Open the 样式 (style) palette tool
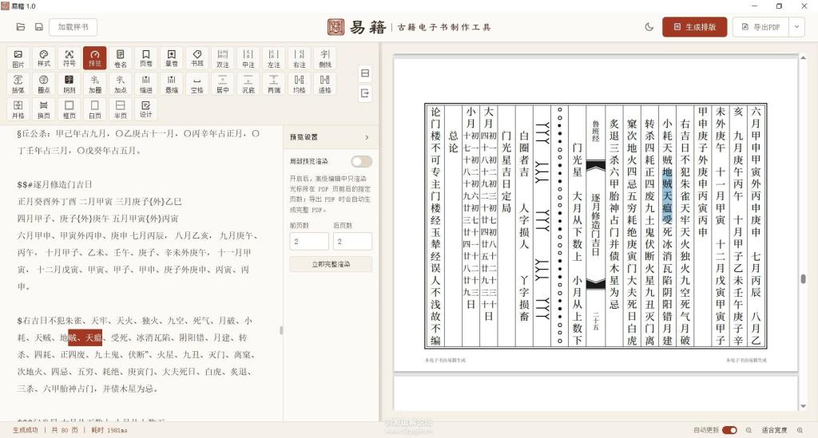The image size is (818, 438). [x=44, y=57]
